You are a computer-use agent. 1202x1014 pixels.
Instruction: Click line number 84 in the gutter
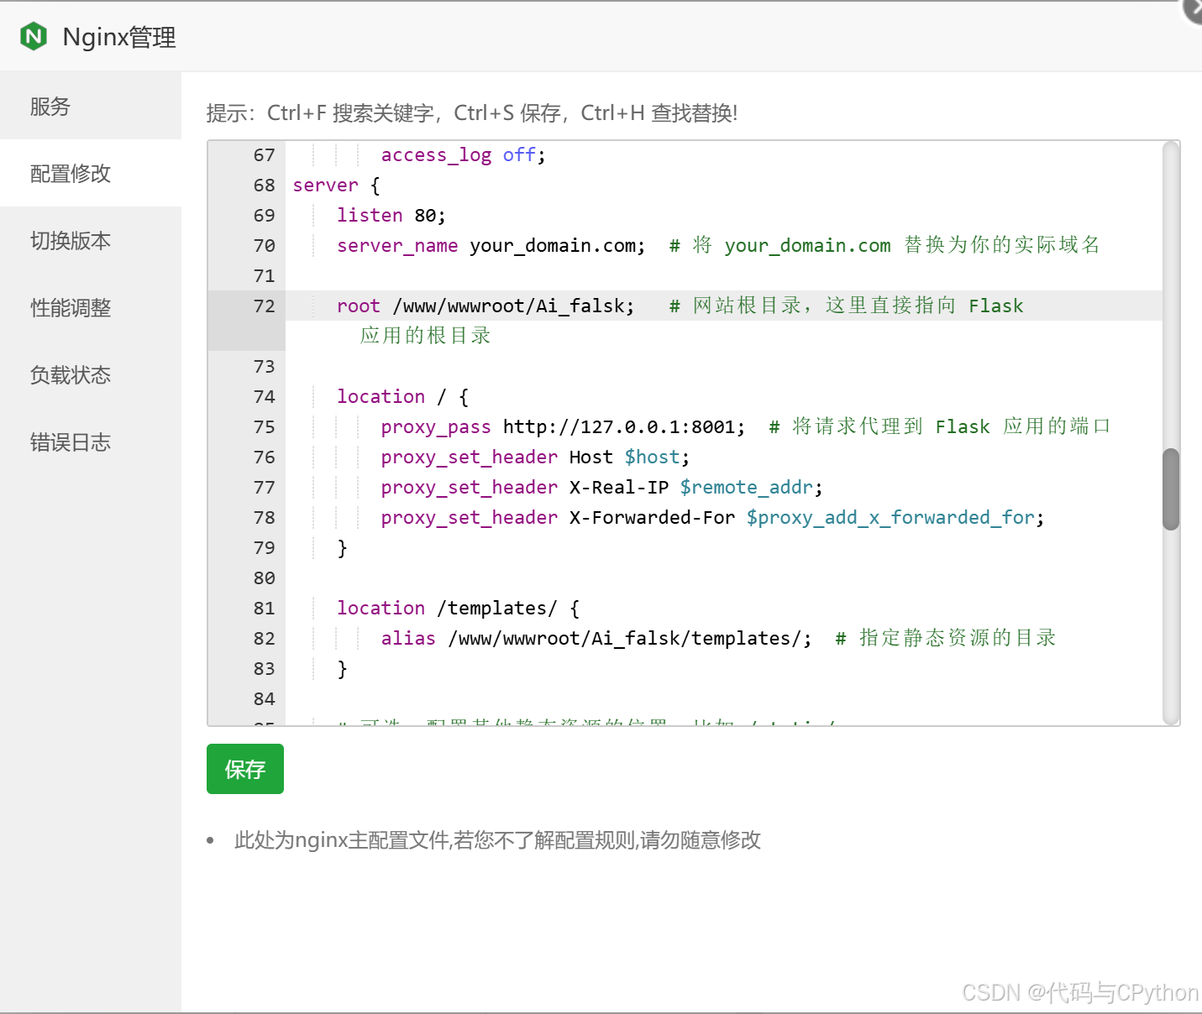pos(264,698)
